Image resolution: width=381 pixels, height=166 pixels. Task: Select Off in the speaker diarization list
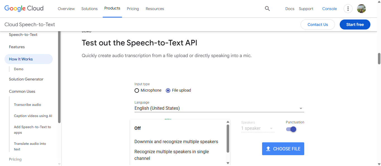click(138, 128)
